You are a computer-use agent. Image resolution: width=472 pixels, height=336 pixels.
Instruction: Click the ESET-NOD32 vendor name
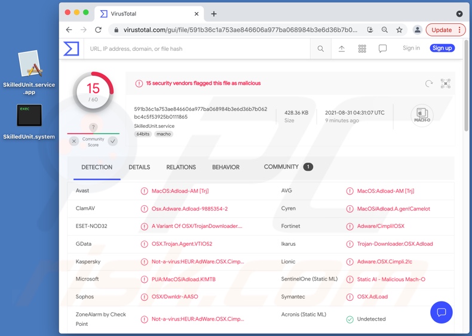pyautogui.click(x=91, y=226)
